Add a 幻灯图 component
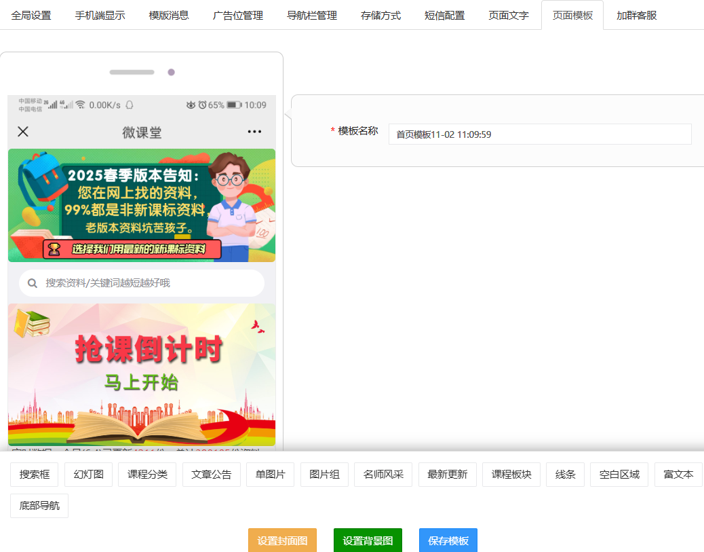 88,475
